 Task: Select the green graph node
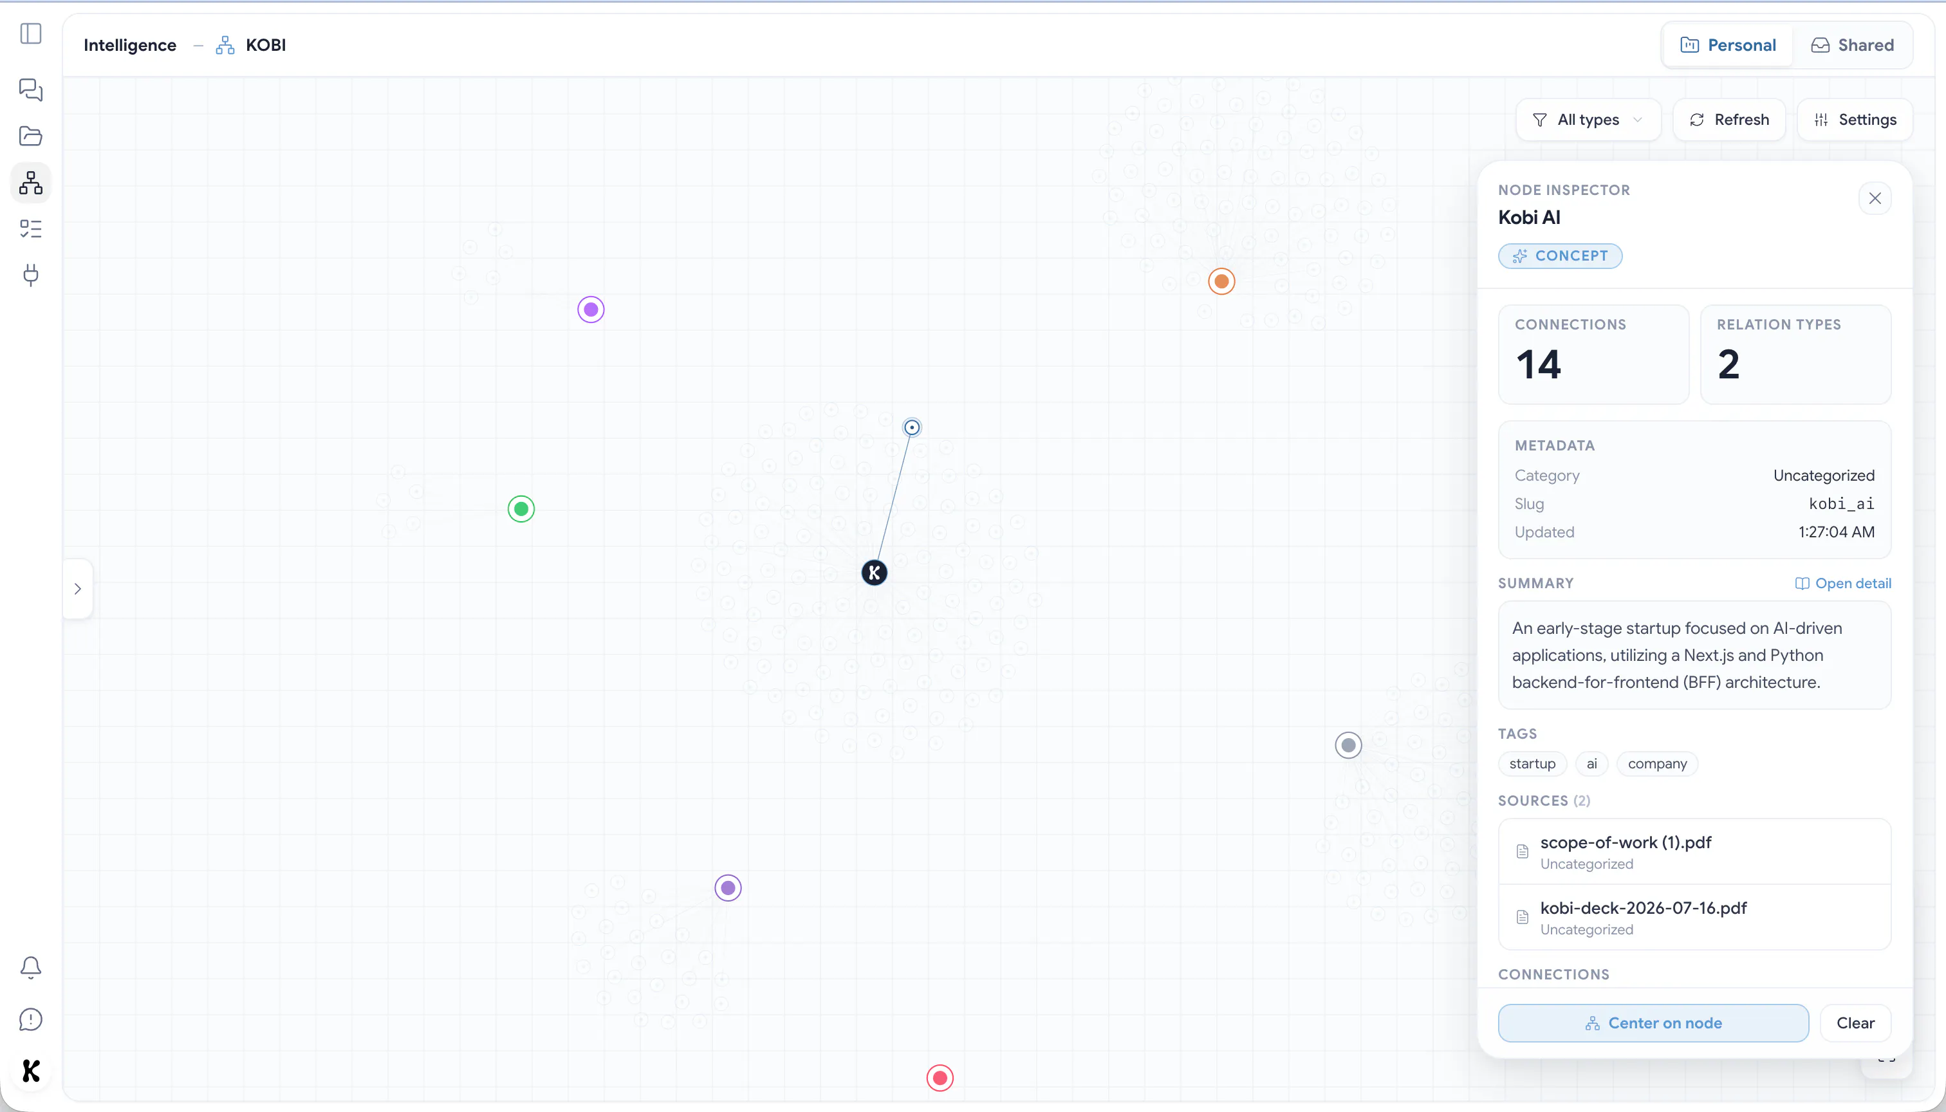tap(522, 508)
